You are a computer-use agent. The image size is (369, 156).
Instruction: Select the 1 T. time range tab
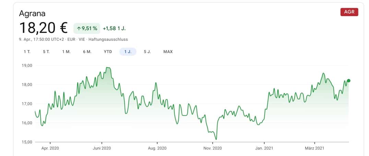click(27, 52)
